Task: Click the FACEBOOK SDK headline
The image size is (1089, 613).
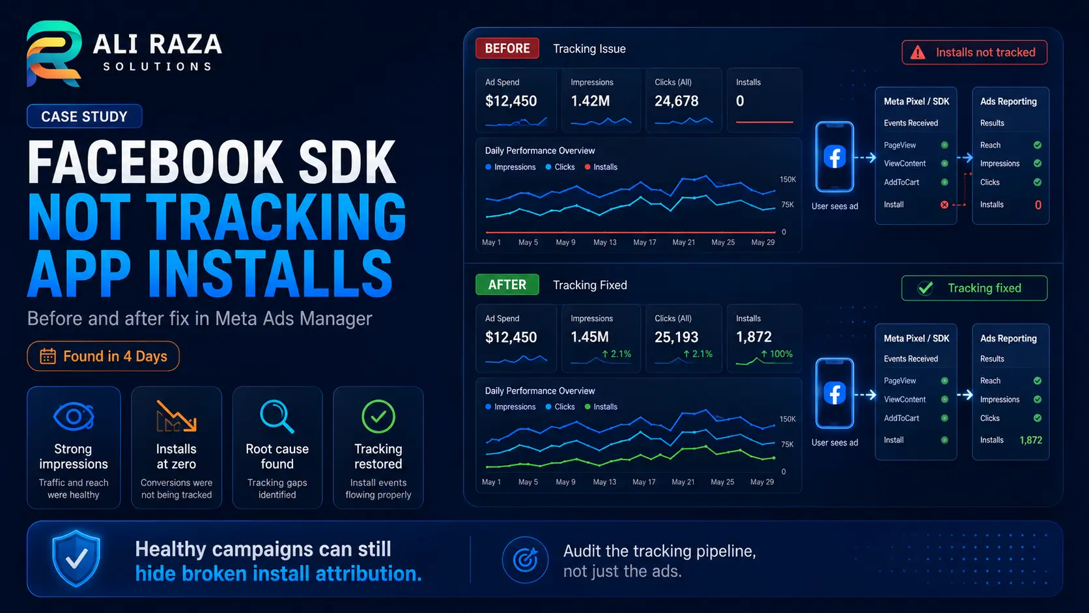Action: (212, 162)
